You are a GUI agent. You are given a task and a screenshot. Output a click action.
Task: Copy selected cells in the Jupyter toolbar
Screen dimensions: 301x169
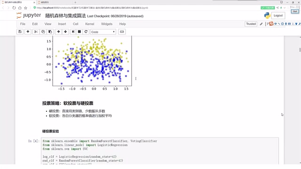pyautogui.click(x=43, y=32)
